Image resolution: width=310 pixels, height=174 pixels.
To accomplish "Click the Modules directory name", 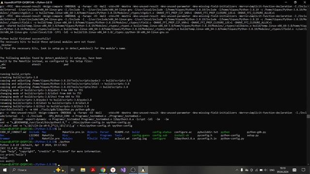I will click(67, 139).
